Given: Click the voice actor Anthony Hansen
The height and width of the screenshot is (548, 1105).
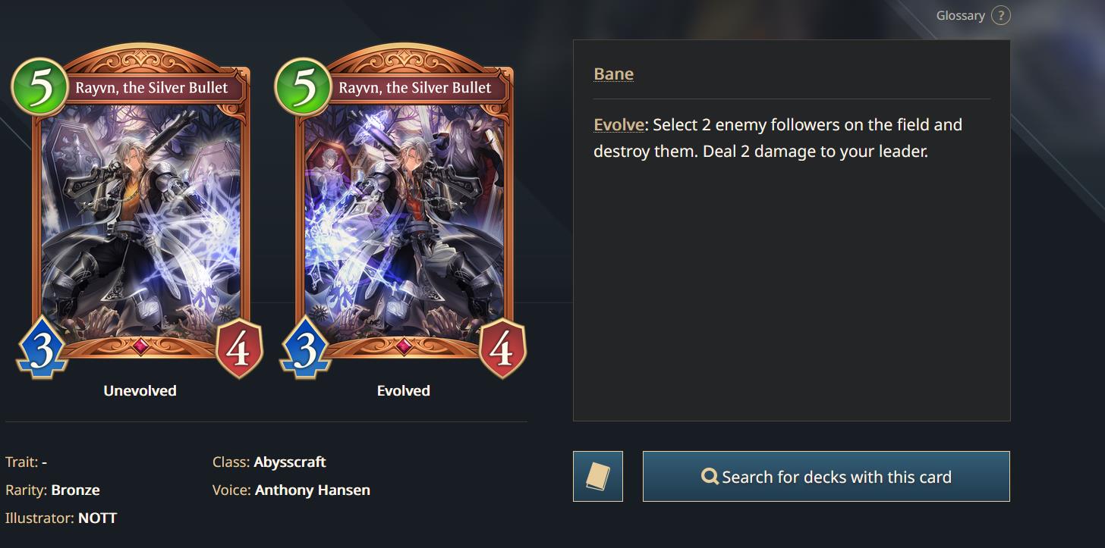Looking at the screenshot, I should (313, 490).
